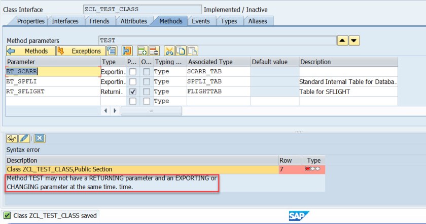Open Type dropdown for ET_SCARR parameter
Image resolution: width=426 pixels, height=224 pixels.
(113, 72)
